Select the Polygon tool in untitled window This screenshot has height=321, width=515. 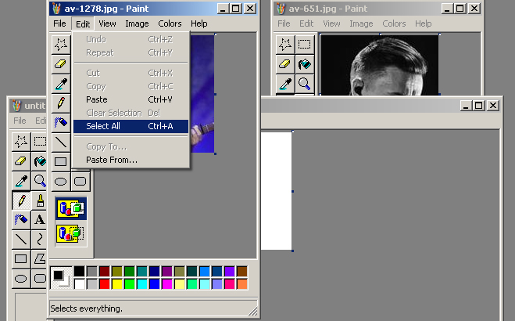[x=39, y=259]
